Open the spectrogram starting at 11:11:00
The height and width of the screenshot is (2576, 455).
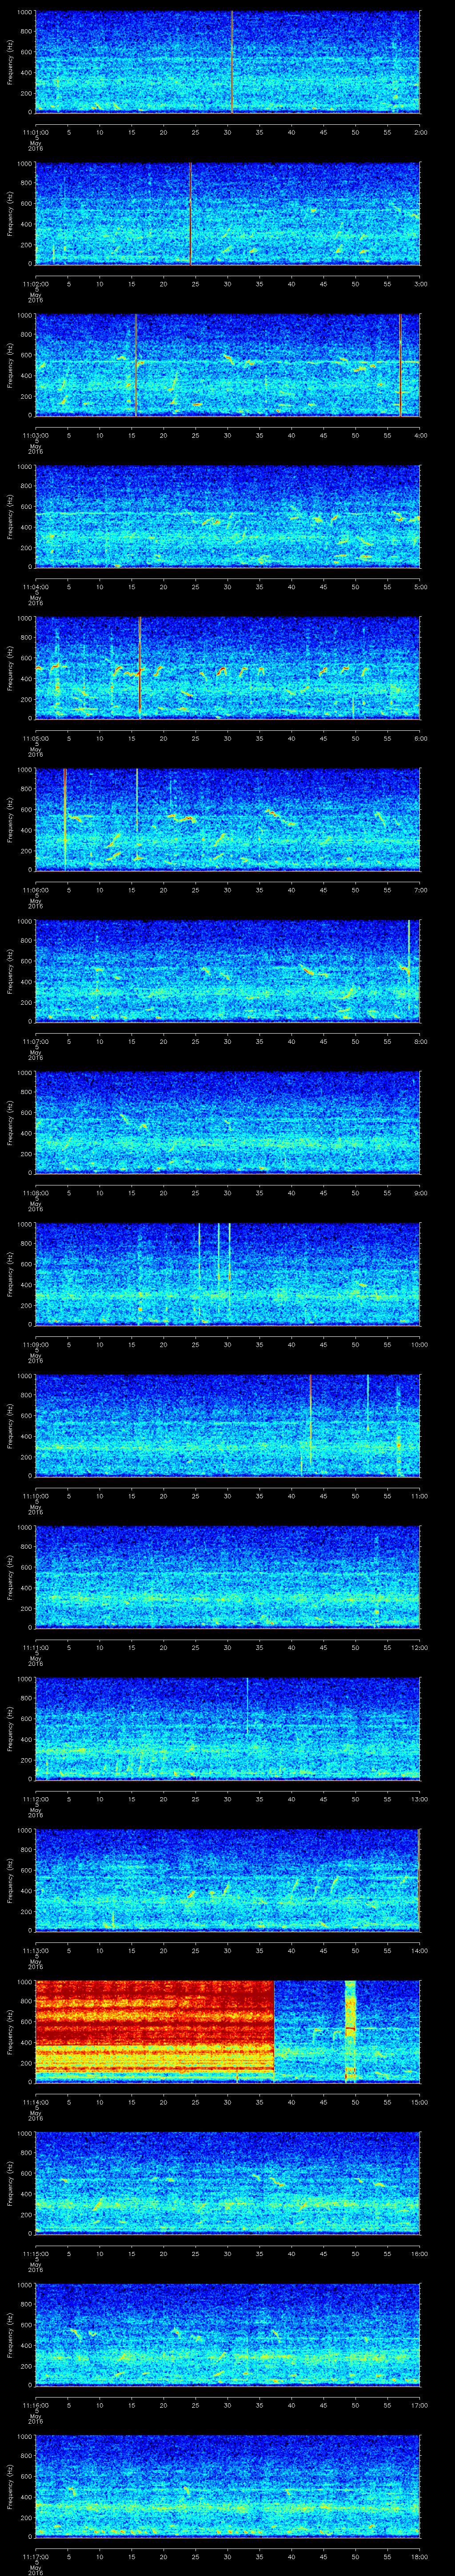tap(228, 1577)
